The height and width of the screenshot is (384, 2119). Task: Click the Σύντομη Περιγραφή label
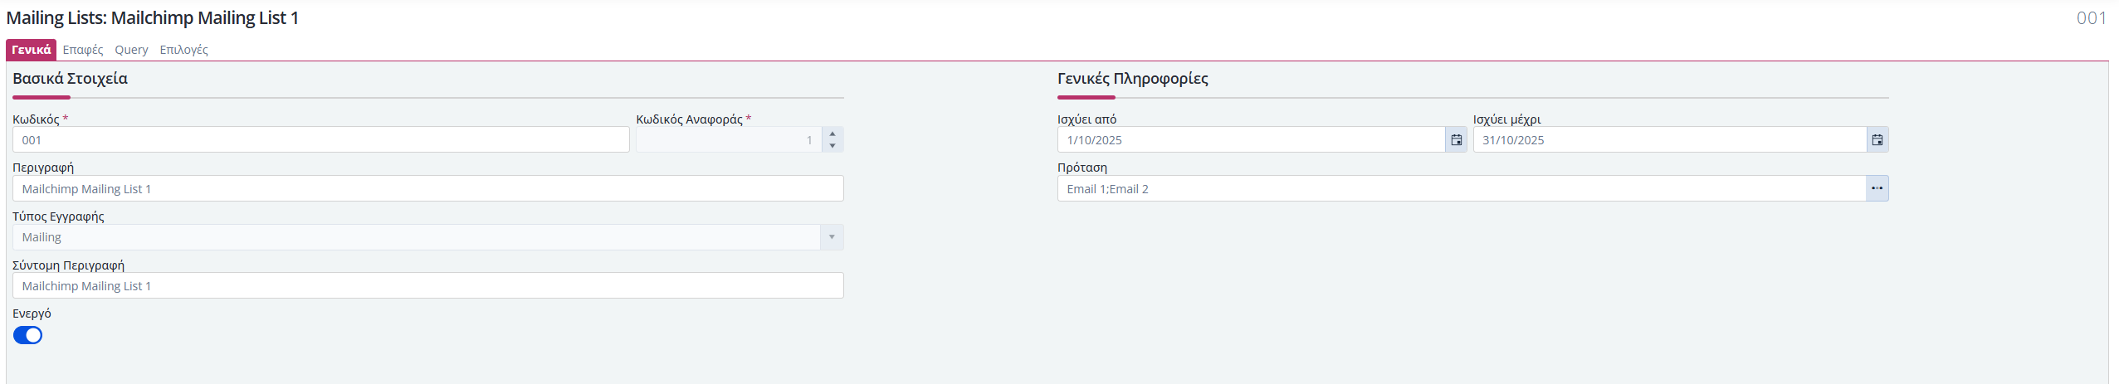pyautogui.click(x=68, y=265)
